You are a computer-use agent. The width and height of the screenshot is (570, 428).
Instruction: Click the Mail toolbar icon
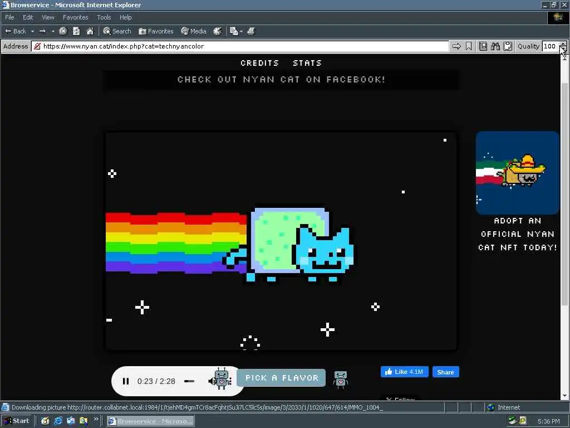(234, 31)
